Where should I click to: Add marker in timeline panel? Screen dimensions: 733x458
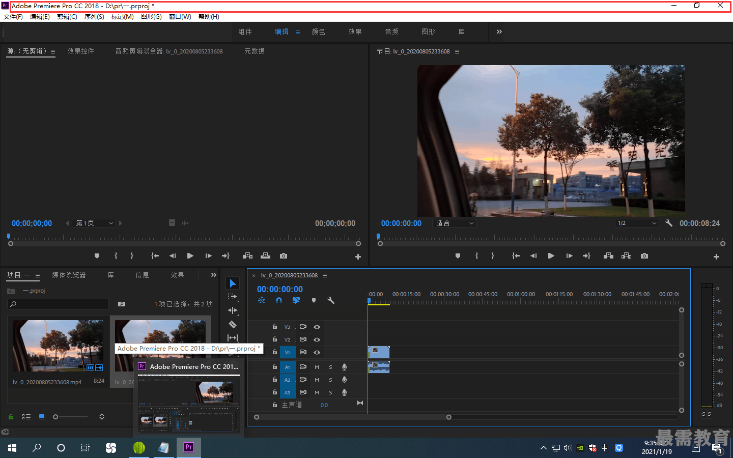[x=314, y=301]
